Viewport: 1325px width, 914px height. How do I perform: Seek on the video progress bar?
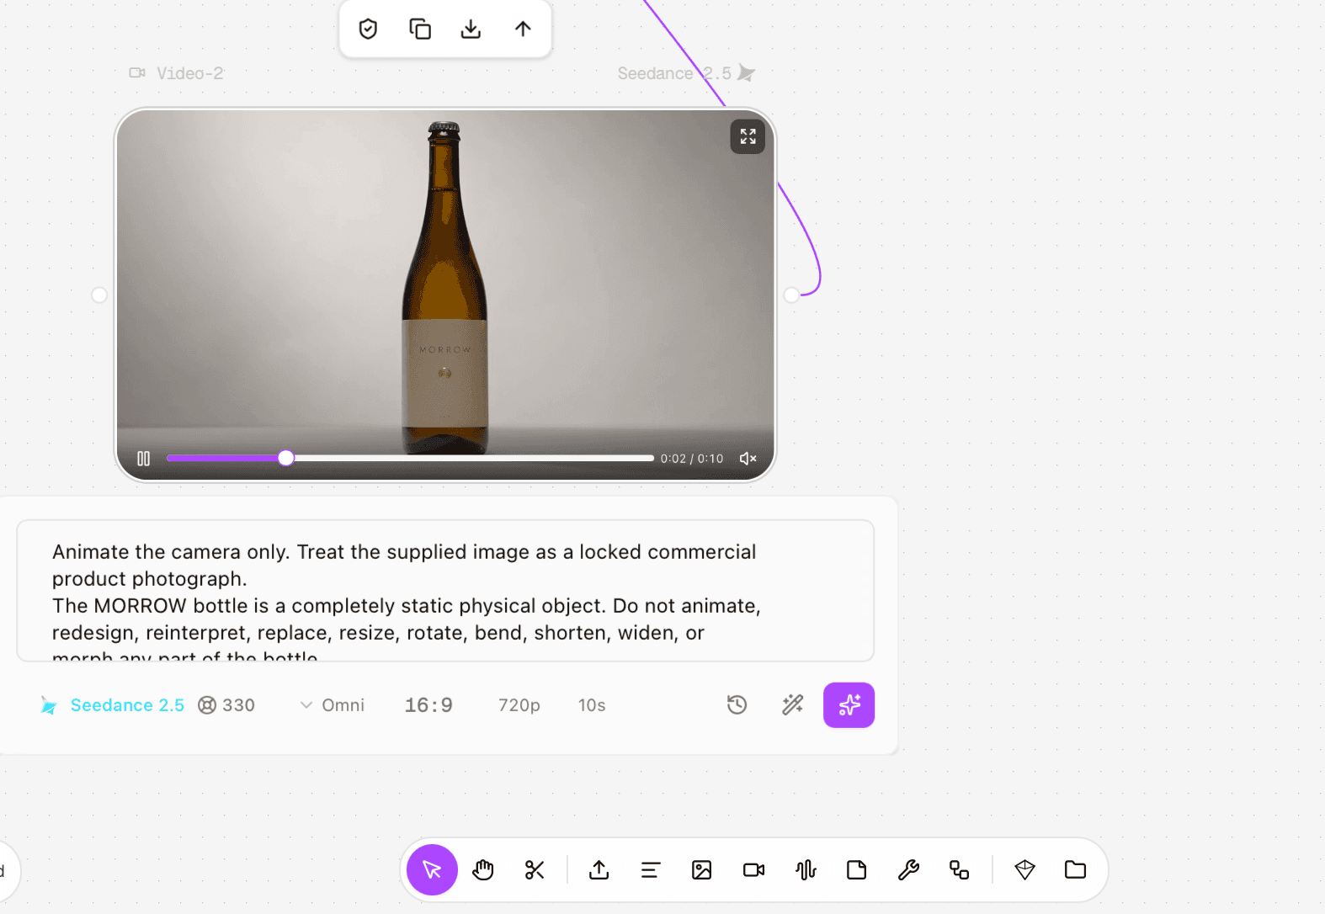(410, 458)
